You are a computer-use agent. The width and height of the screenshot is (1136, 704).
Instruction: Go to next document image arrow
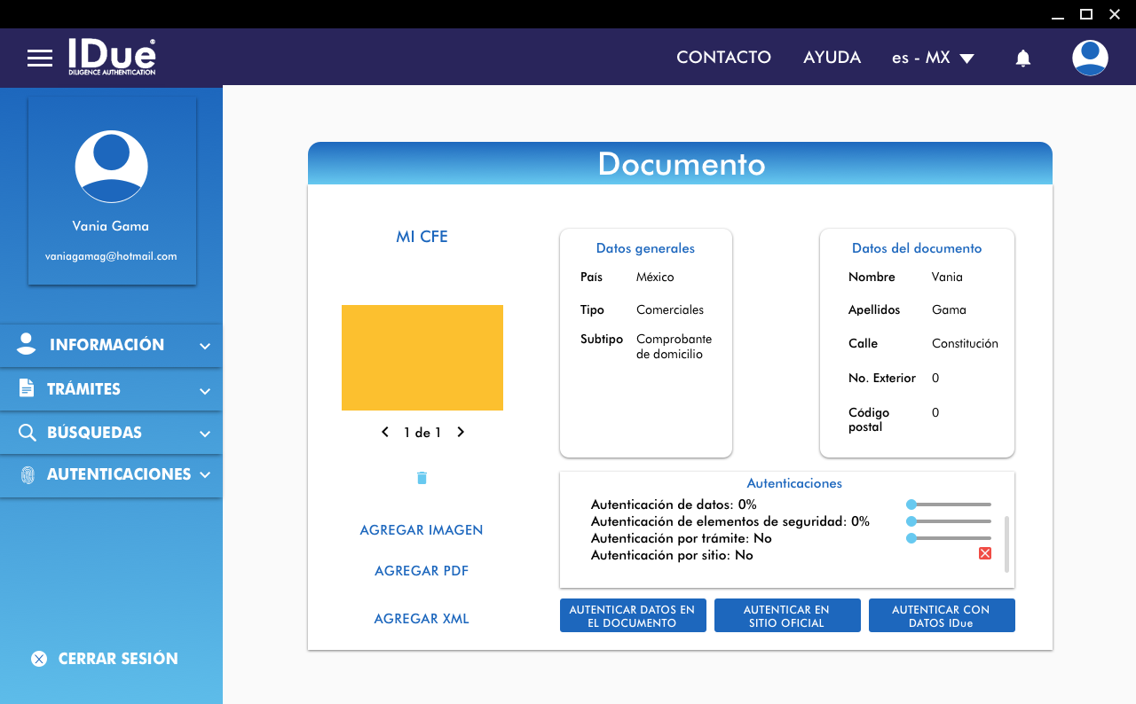point(461,433)
